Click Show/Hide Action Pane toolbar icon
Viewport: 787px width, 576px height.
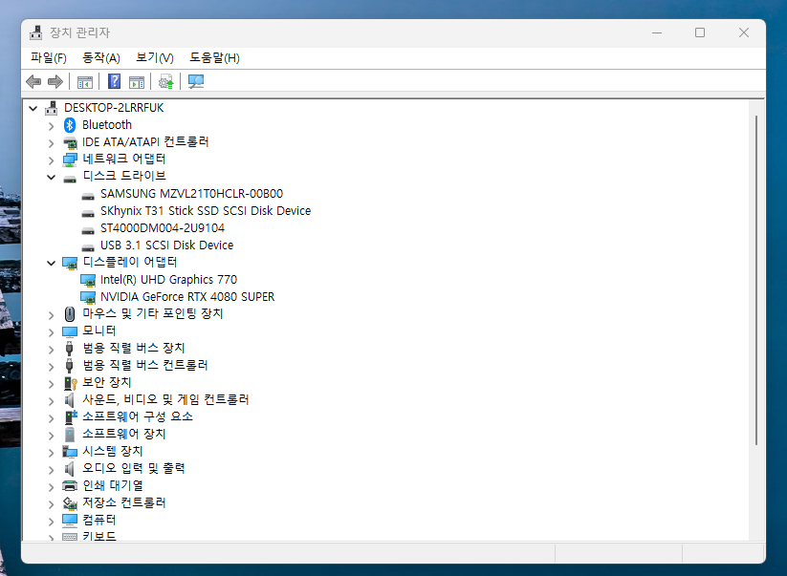point(137,82)
